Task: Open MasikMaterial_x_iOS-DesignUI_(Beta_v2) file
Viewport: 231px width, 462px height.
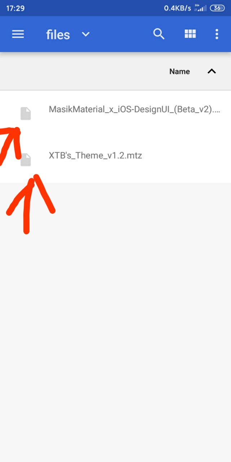Action: [x=134, y=109]
